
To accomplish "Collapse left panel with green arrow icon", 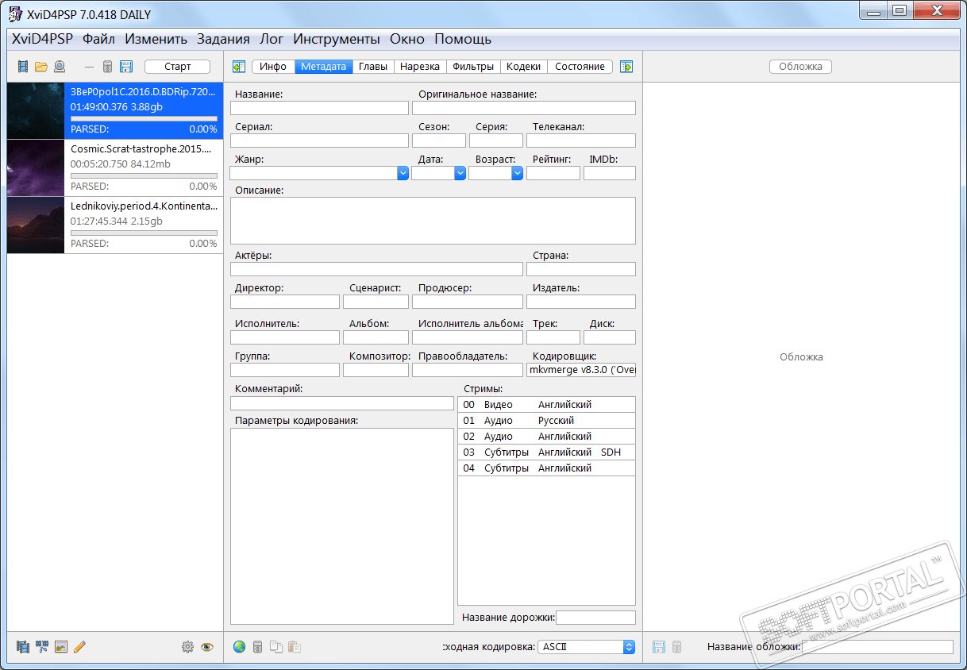I will click(238, 67).
